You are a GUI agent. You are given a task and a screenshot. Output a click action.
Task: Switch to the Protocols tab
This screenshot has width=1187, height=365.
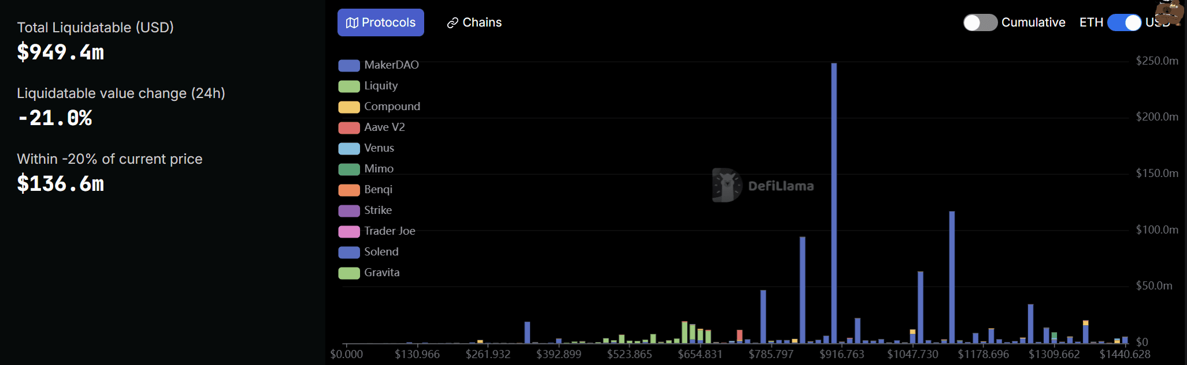[381, 22]
